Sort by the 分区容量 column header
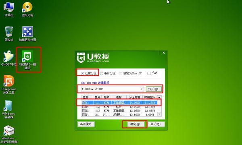Viewport: 242px width, 145px height. pyautogui.click(x=135, y=97)
